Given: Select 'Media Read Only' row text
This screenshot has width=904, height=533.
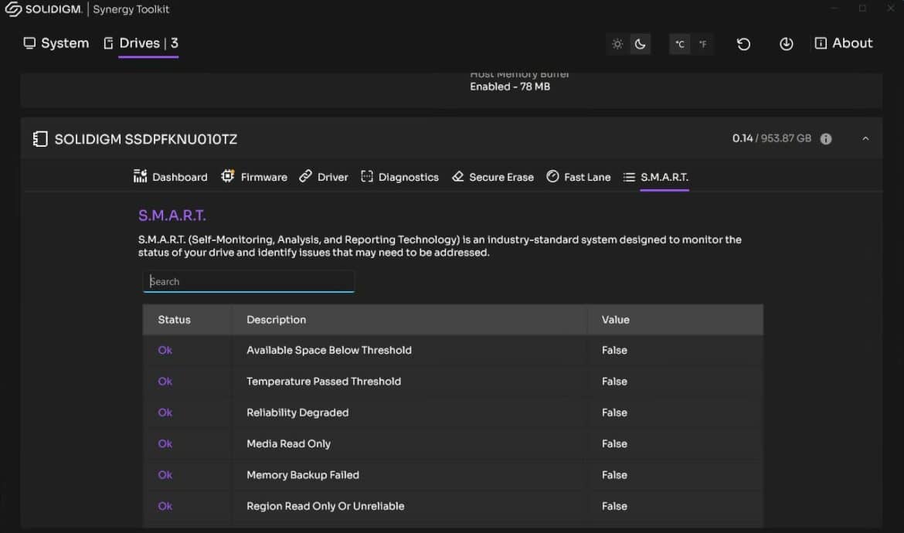Looking at the screenshot, I should point(288,443).
